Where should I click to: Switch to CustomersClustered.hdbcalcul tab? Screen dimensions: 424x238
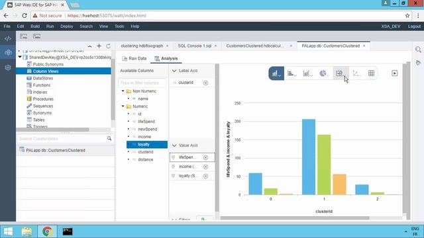pos(255,46)
